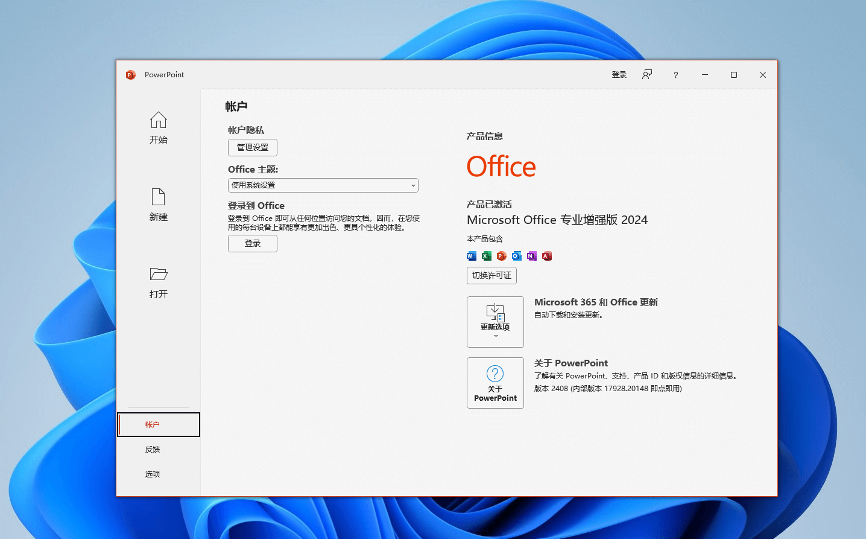点击切换许可证按钮
Screen dimensions: 866x539
pyautogui.click(x=491, y=275)
